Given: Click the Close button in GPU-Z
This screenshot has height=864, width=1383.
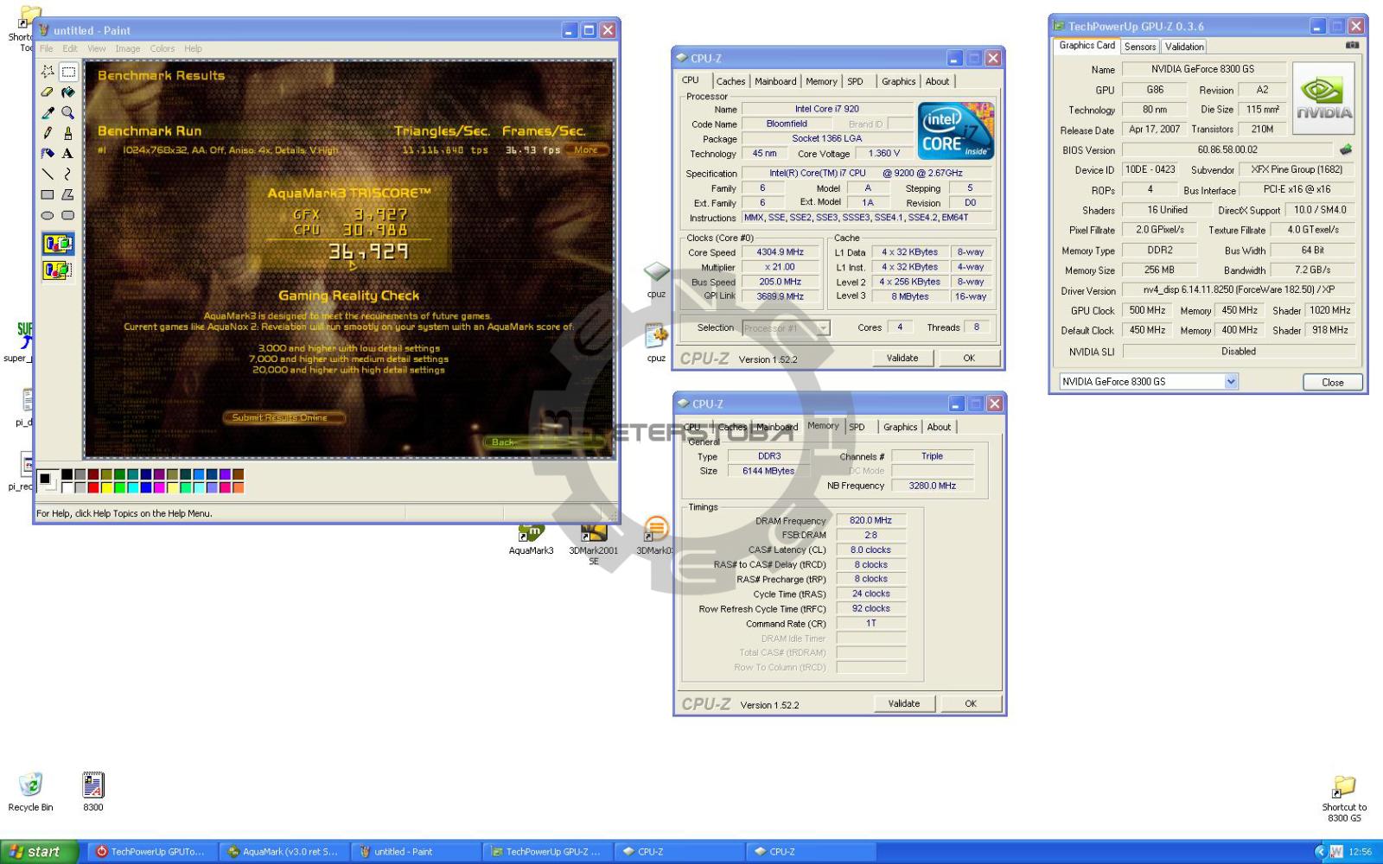Looking at the screenshot, I should coord(1333,382).
